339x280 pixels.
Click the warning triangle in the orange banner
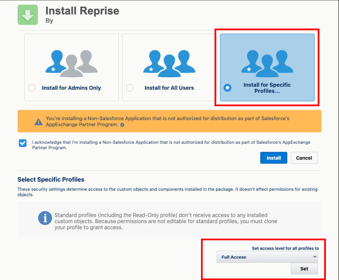[39, 122]
